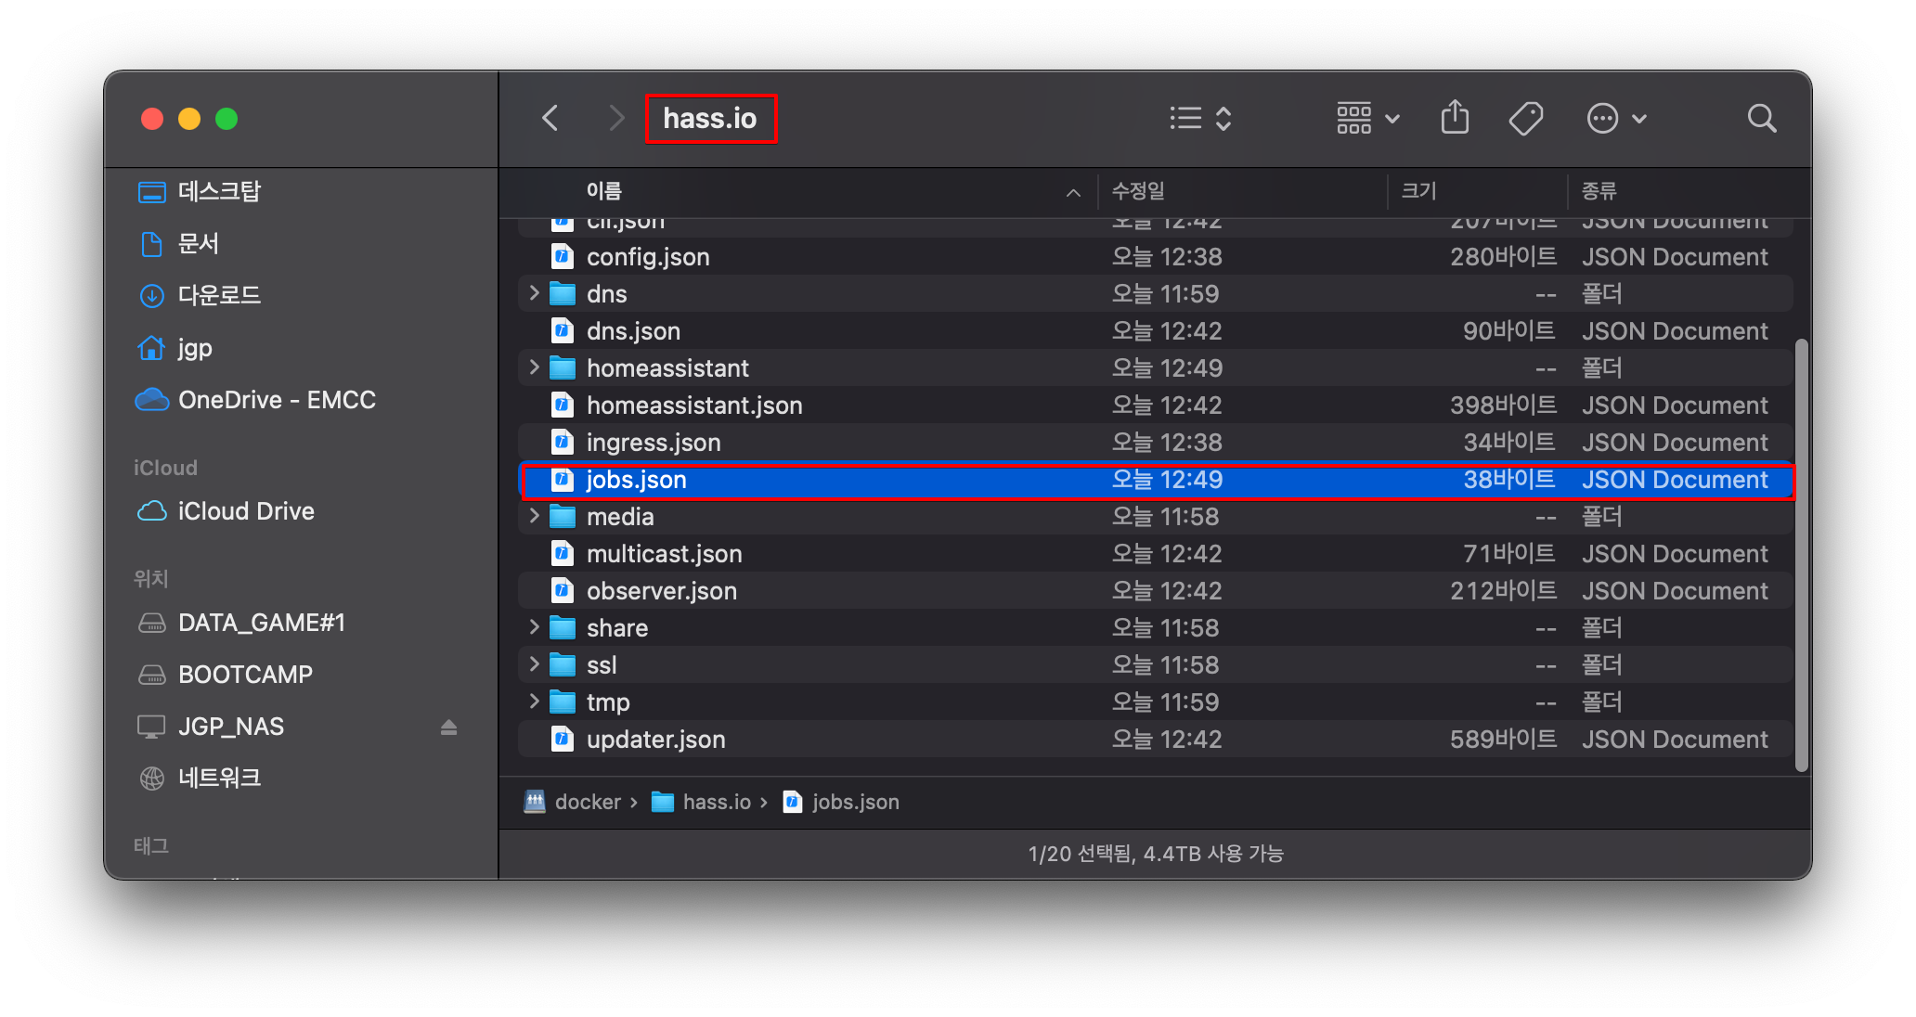The width and height of the screenshot is (1916, 1017).
Task: Click the Tags toolbar icon
Action: click(x=1525, y=119)
